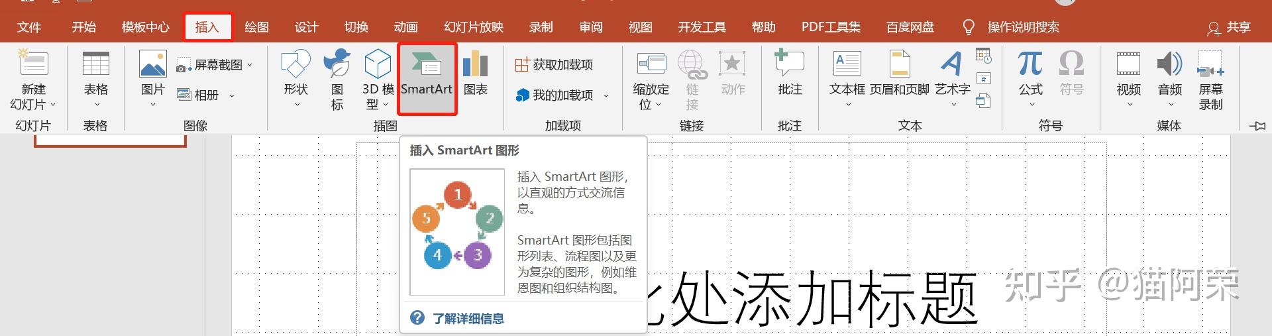Click the 了解详细信息 learn more link
The height and width of the screenshot is (336, 1272).
[468, 319]
